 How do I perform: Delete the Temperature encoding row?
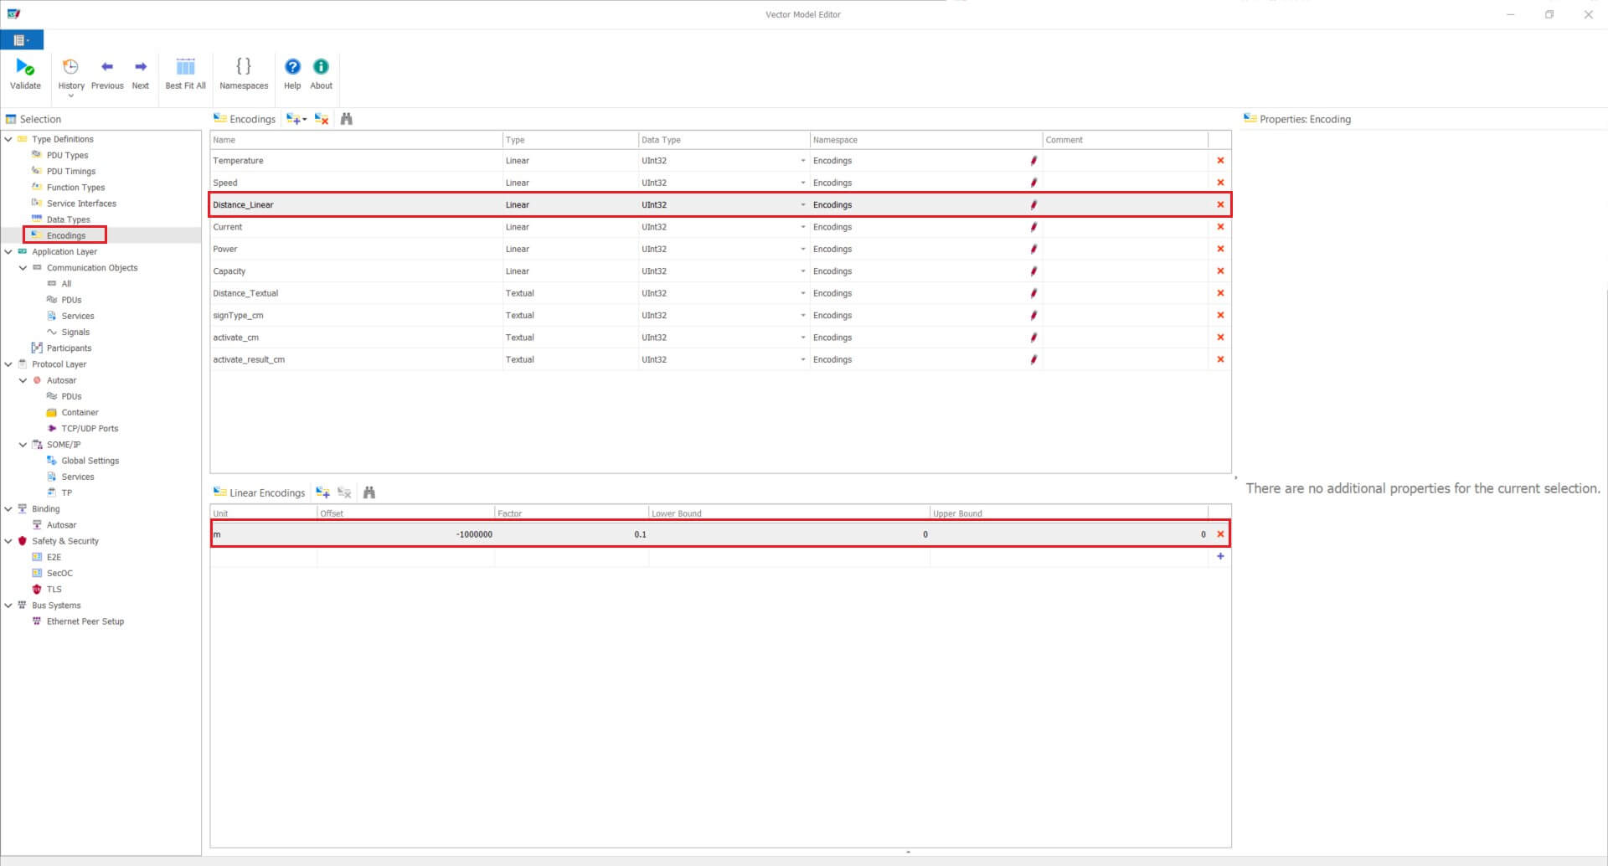coord(1220,161)
